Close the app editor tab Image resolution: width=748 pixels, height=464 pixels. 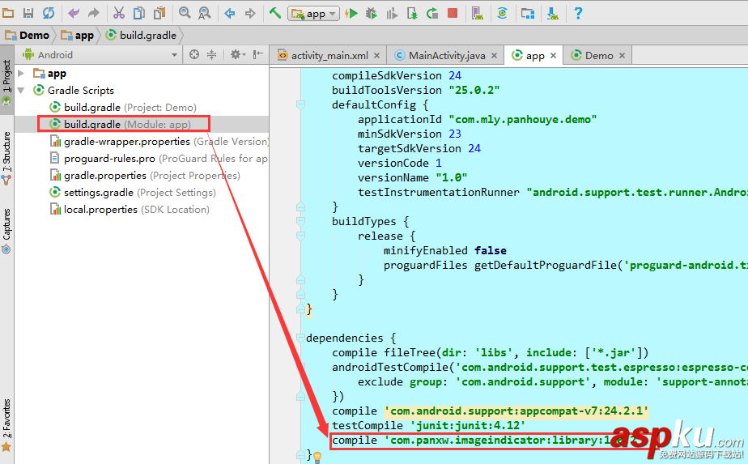(554, 56)
